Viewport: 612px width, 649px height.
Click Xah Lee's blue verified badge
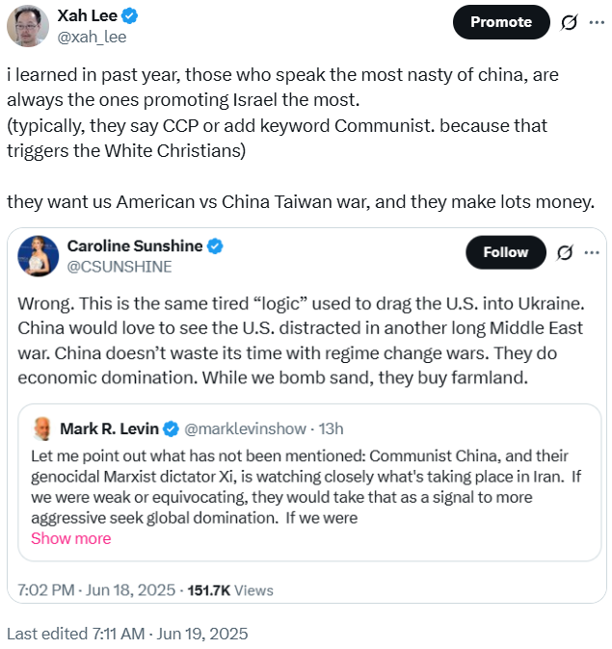[x=128, y=15]
